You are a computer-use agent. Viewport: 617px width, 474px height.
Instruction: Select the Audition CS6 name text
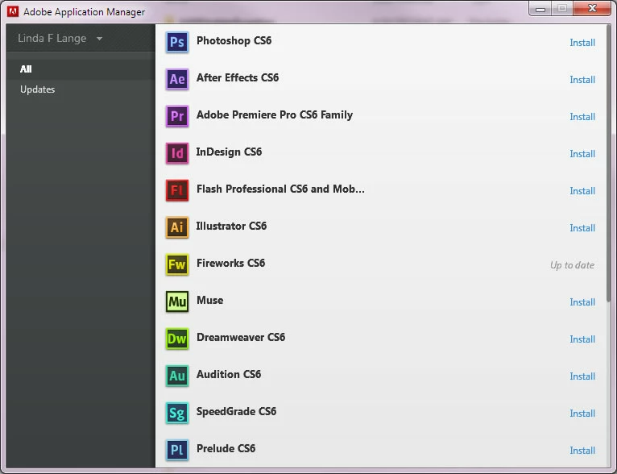pos(229,374)
